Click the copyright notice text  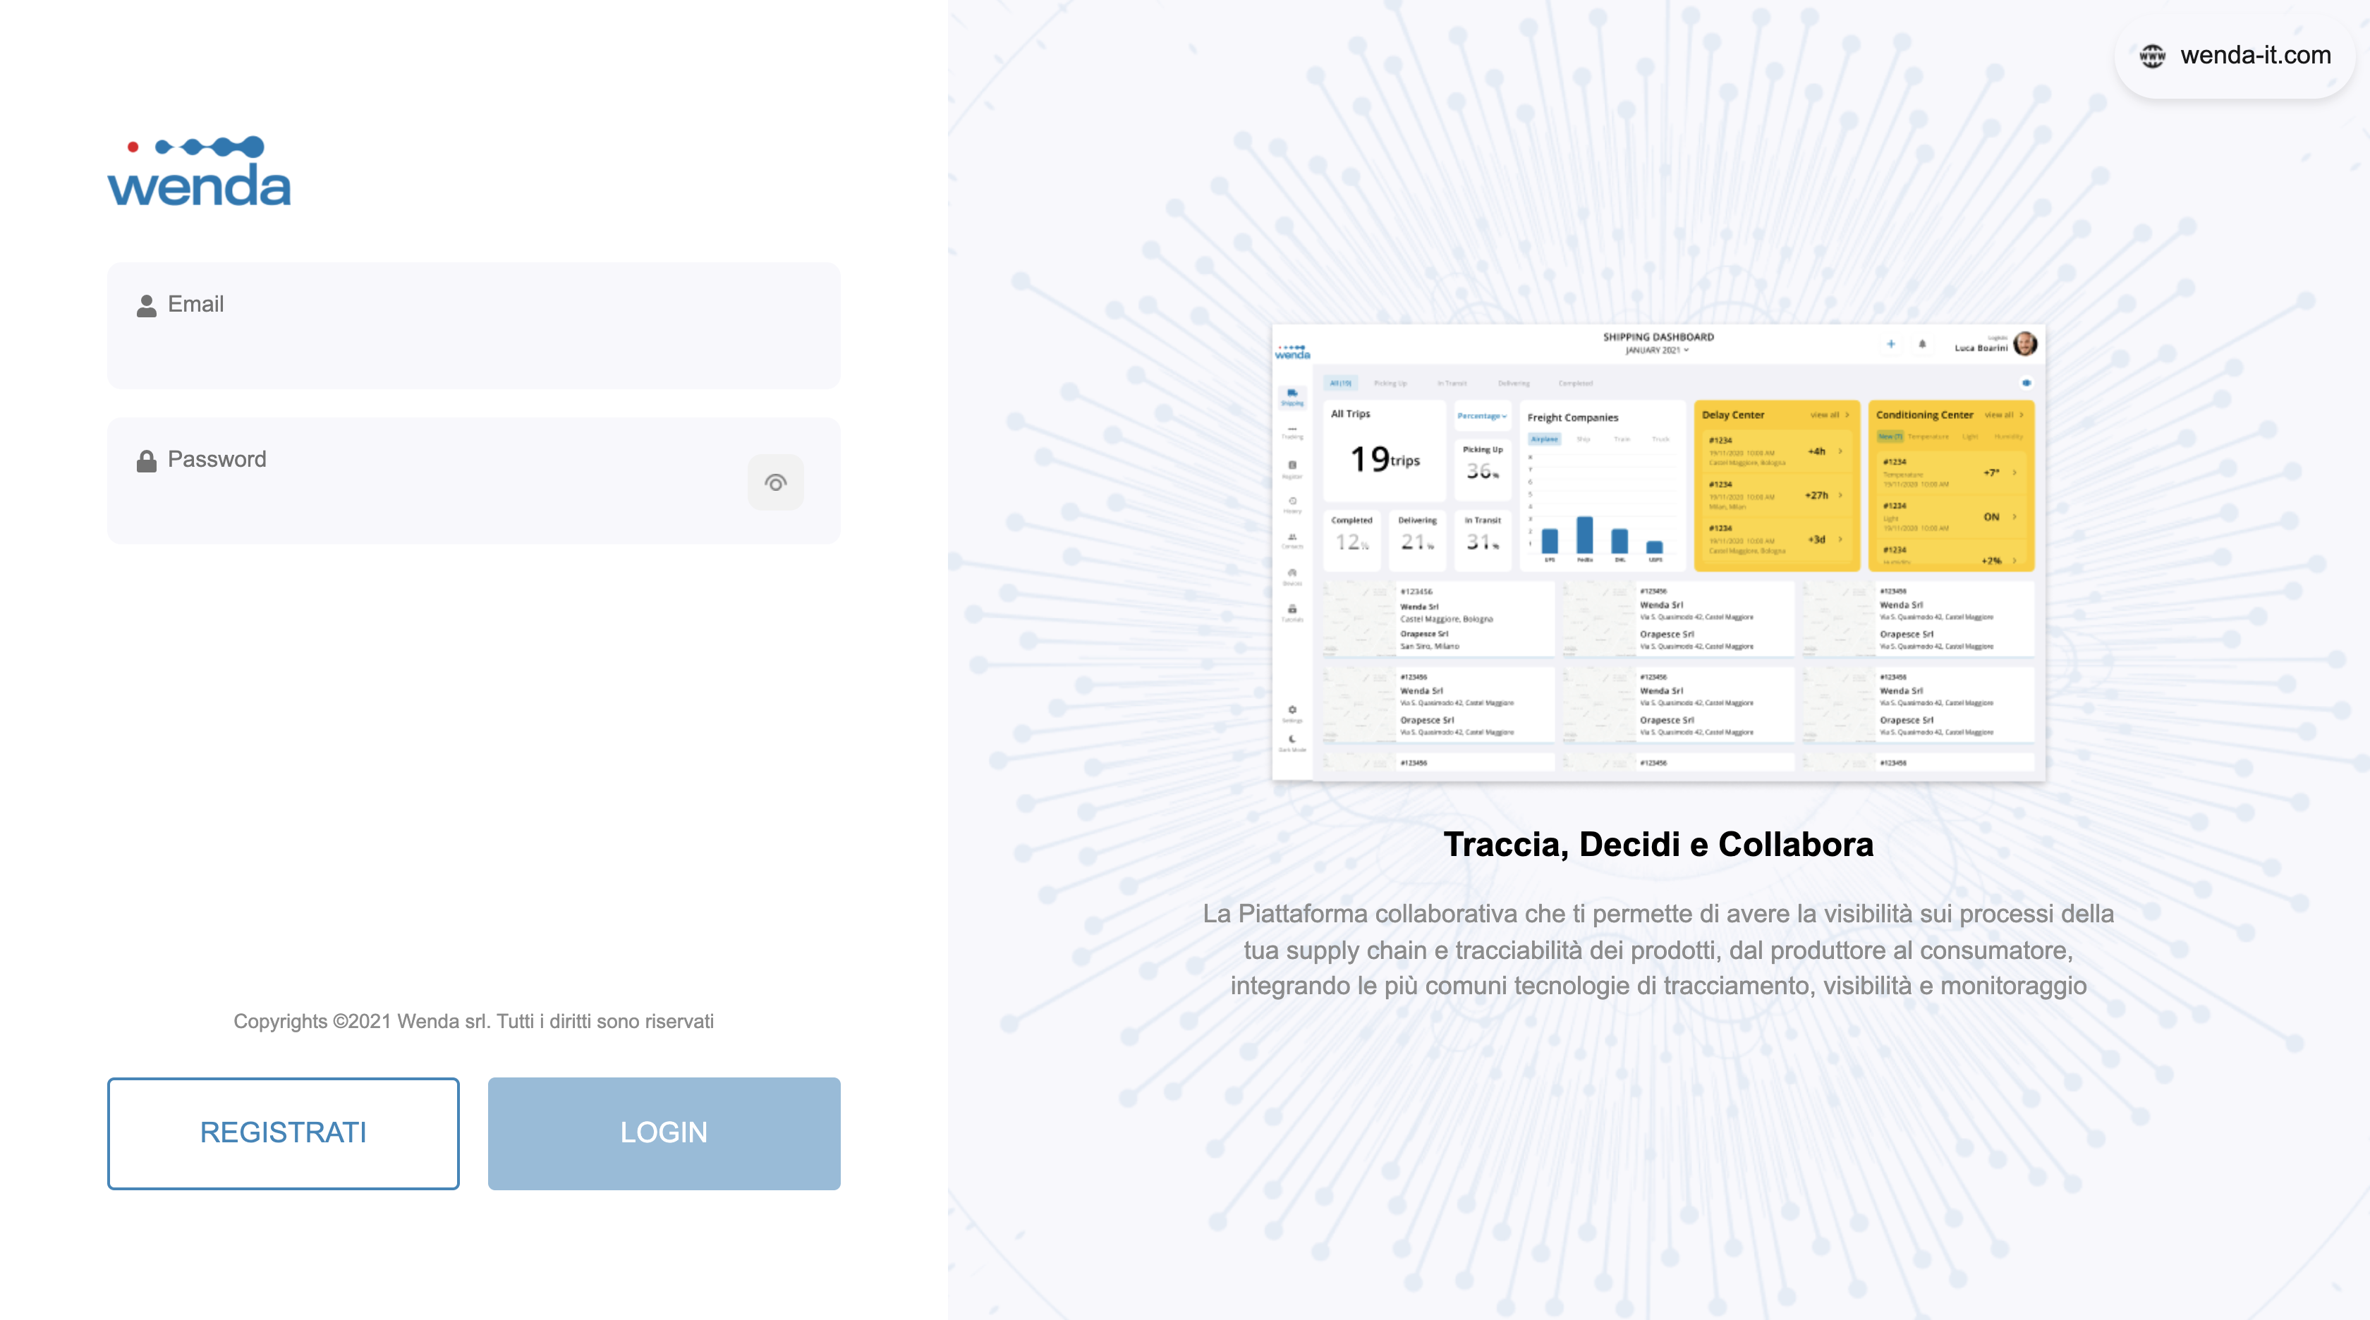tap(473, 1021)
